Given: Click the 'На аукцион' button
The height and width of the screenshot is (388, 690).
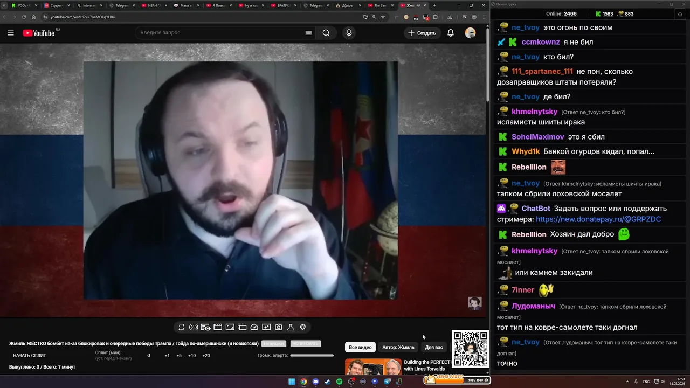Looking at the screenshot, I should 274,344.
